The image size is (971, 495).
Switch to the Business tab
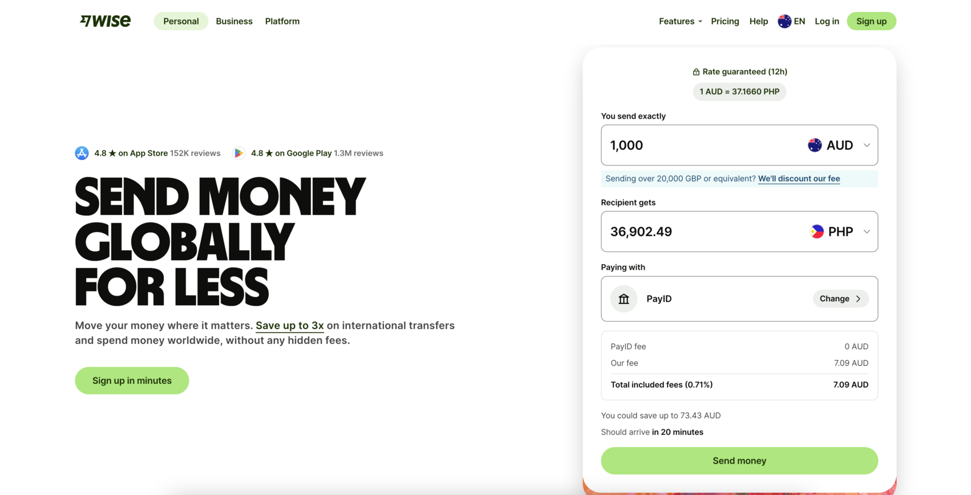pyautogui.click(x=234, y=21)
